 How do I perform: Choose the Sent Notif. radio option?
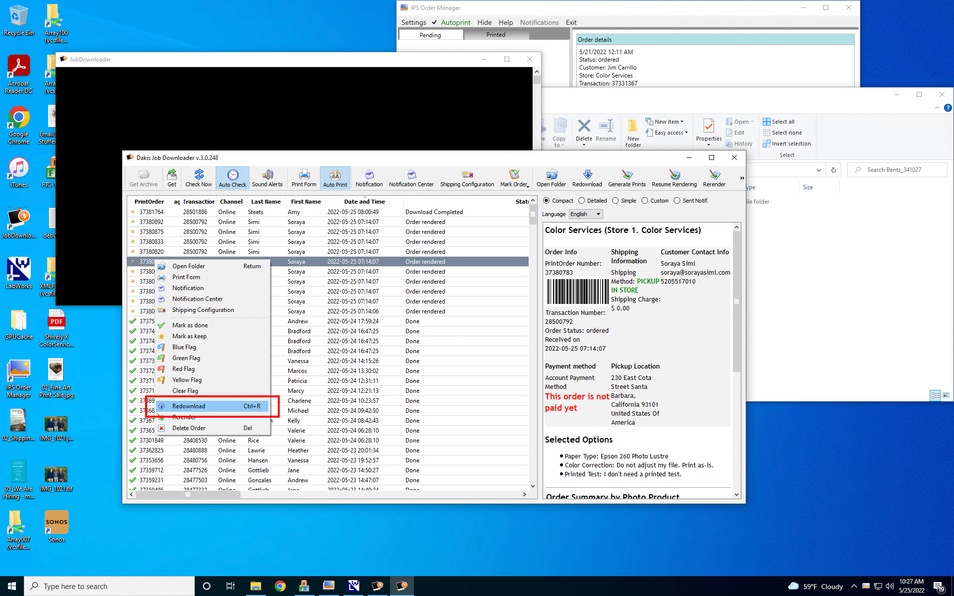[677, 201]
